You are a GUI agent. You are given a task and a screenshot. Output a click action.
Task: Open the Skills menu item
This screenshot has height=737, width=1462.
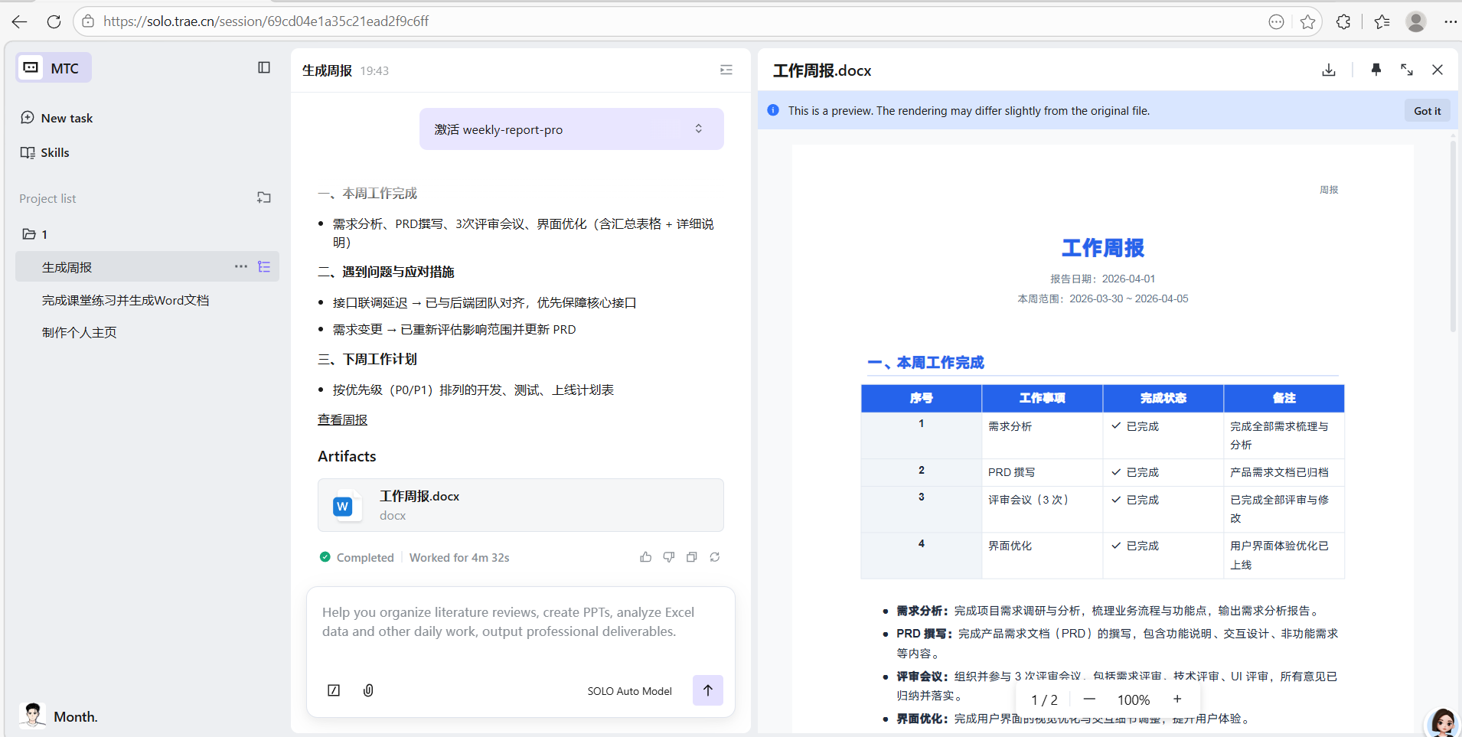tap(54, 152)
